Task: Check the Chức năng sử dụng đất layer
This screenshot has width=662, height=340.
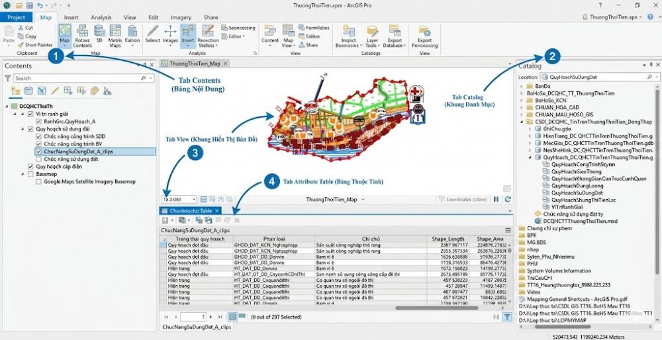Action: (39, 159)
